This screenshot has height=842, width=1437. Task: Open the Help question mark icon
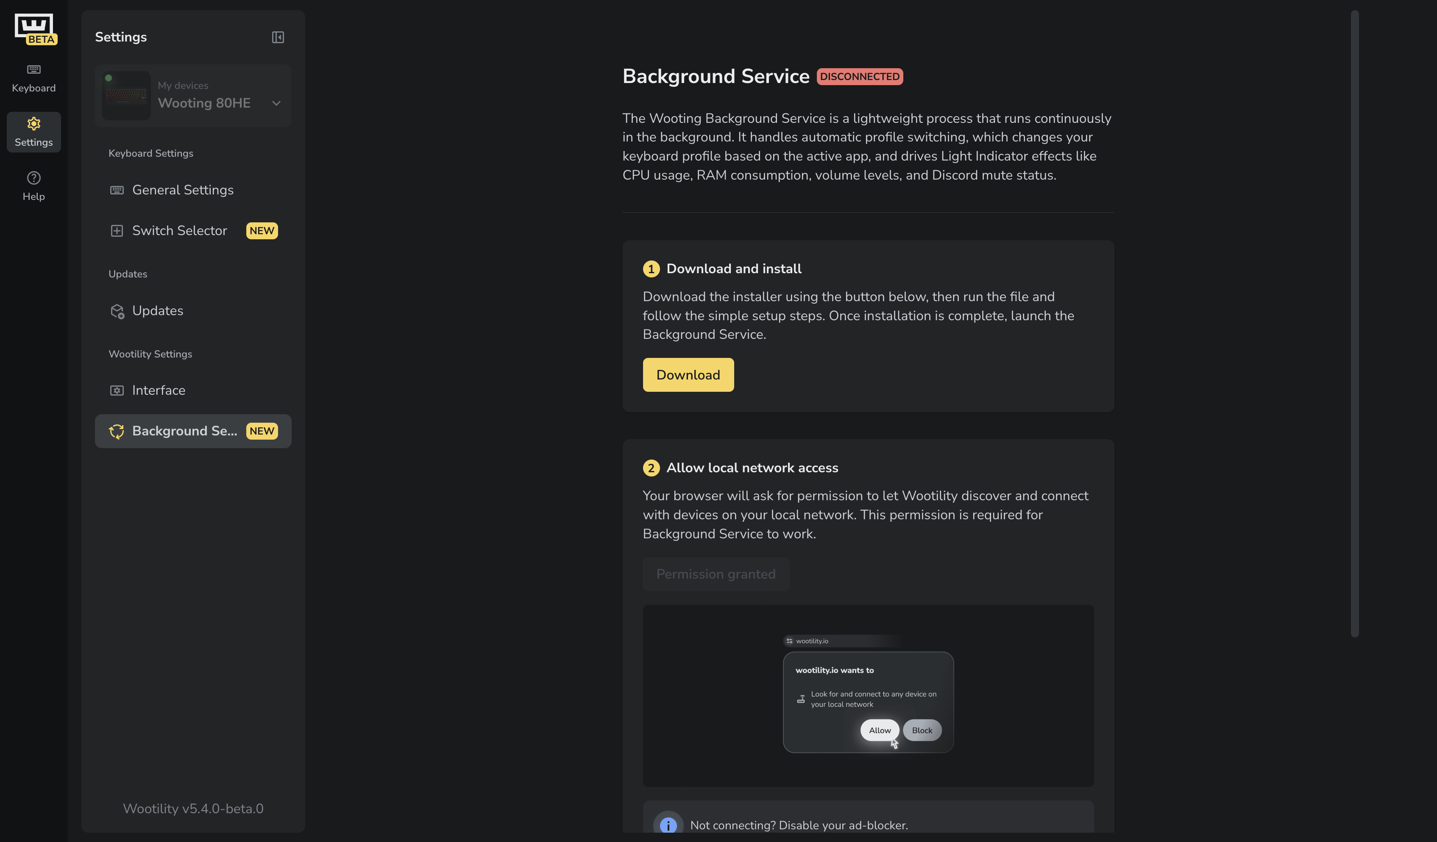[33, 178]
